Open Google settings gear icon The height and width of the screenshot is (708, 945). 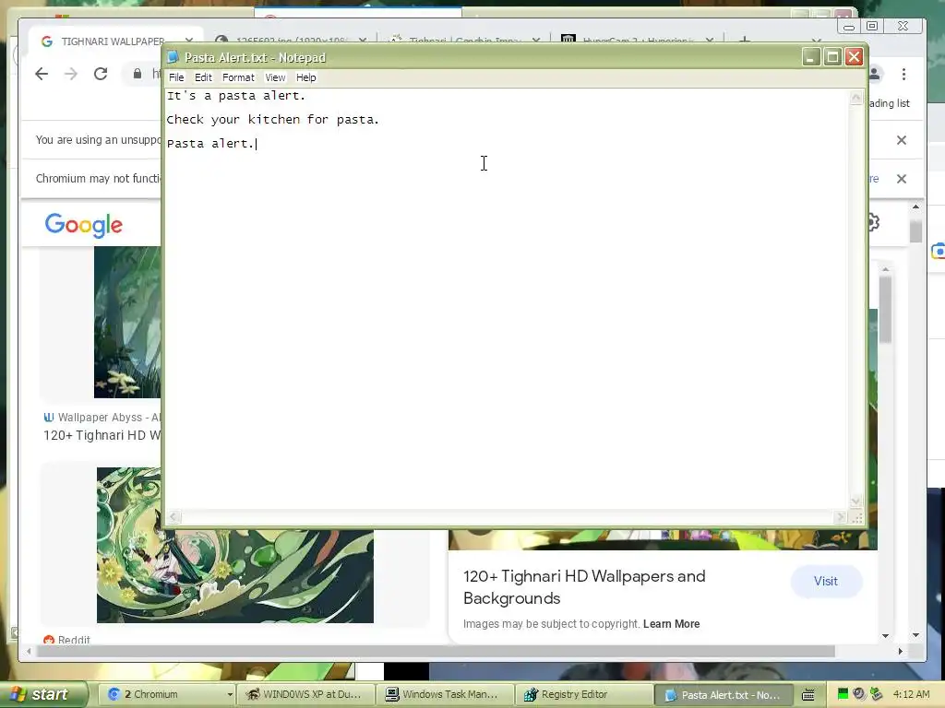[x=873, y=223]
